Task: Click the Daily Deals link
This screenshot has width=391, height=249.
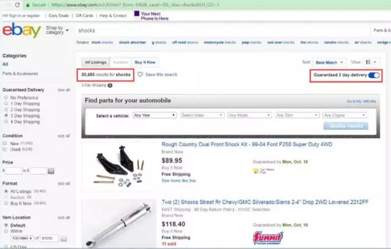Action: [59, 16]
